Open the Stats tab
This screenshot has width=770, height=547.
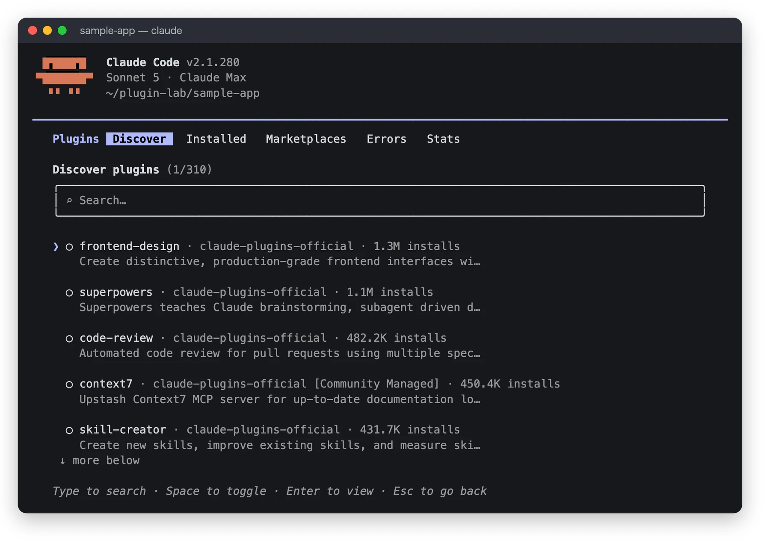[443, 139]
